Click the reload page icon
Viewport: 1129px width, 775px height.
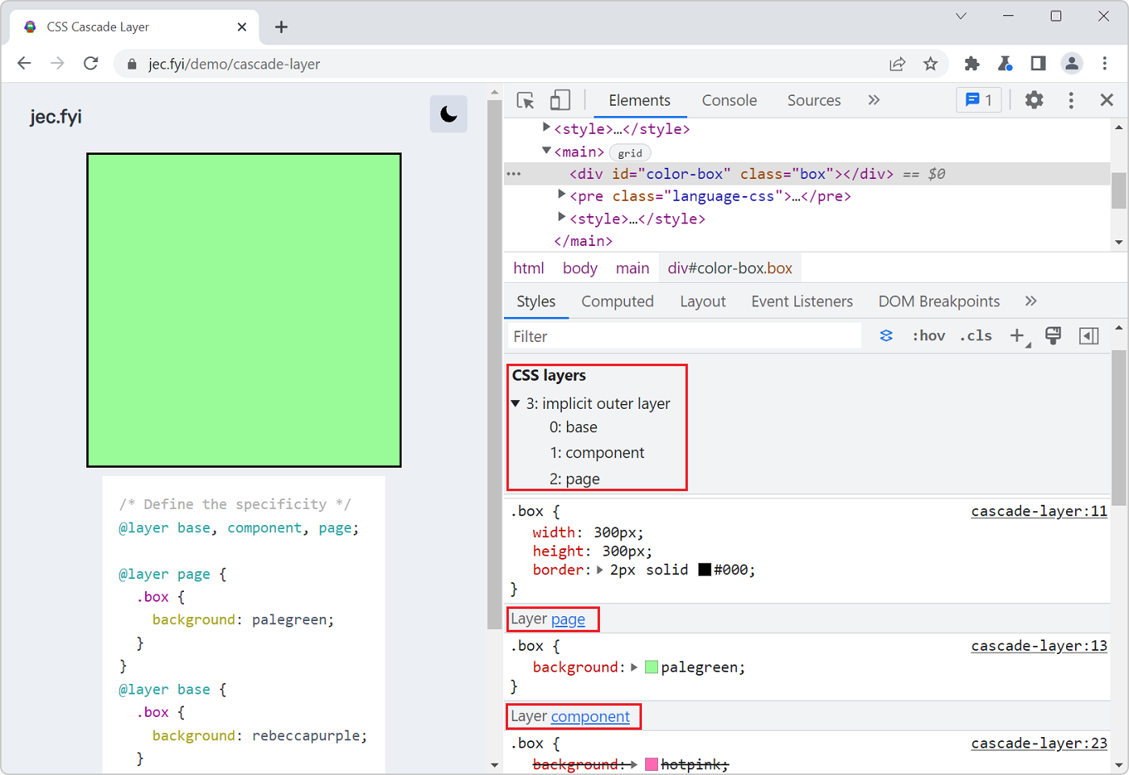tap(90, 63)
